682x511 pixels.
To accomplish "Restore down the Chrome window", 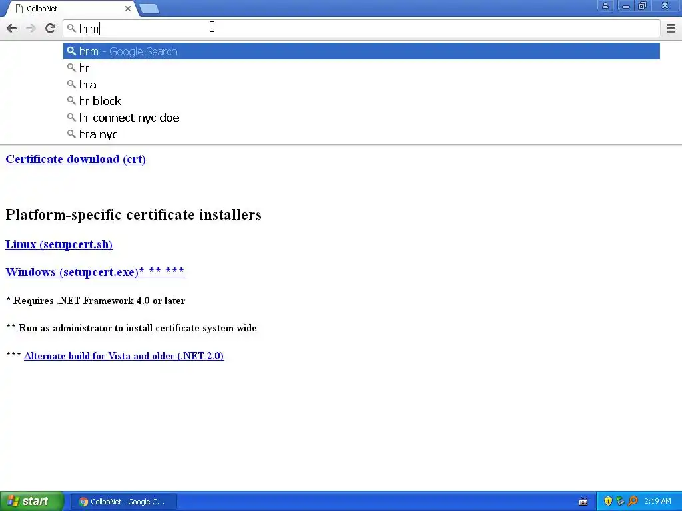I will (x=643, y=5).
